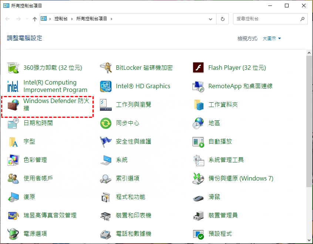This screenshot has width=313, height=244.
Task: Click the 索引選項 magnifier icon
Action: [x=106, y=178]
